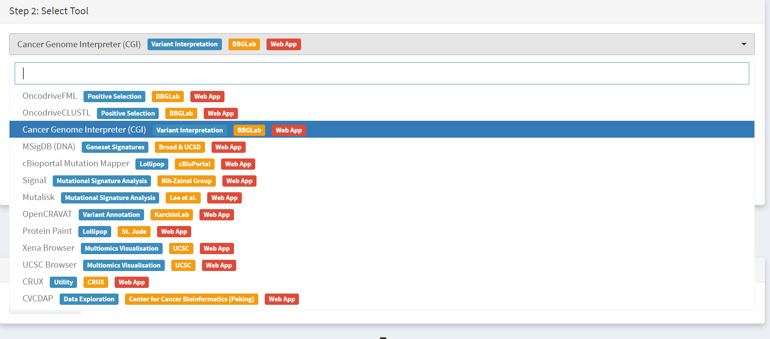Viewport: 770px width, 339px height.
Task: Click UCSC badge on UCSC Browser row
Action: 183,265
